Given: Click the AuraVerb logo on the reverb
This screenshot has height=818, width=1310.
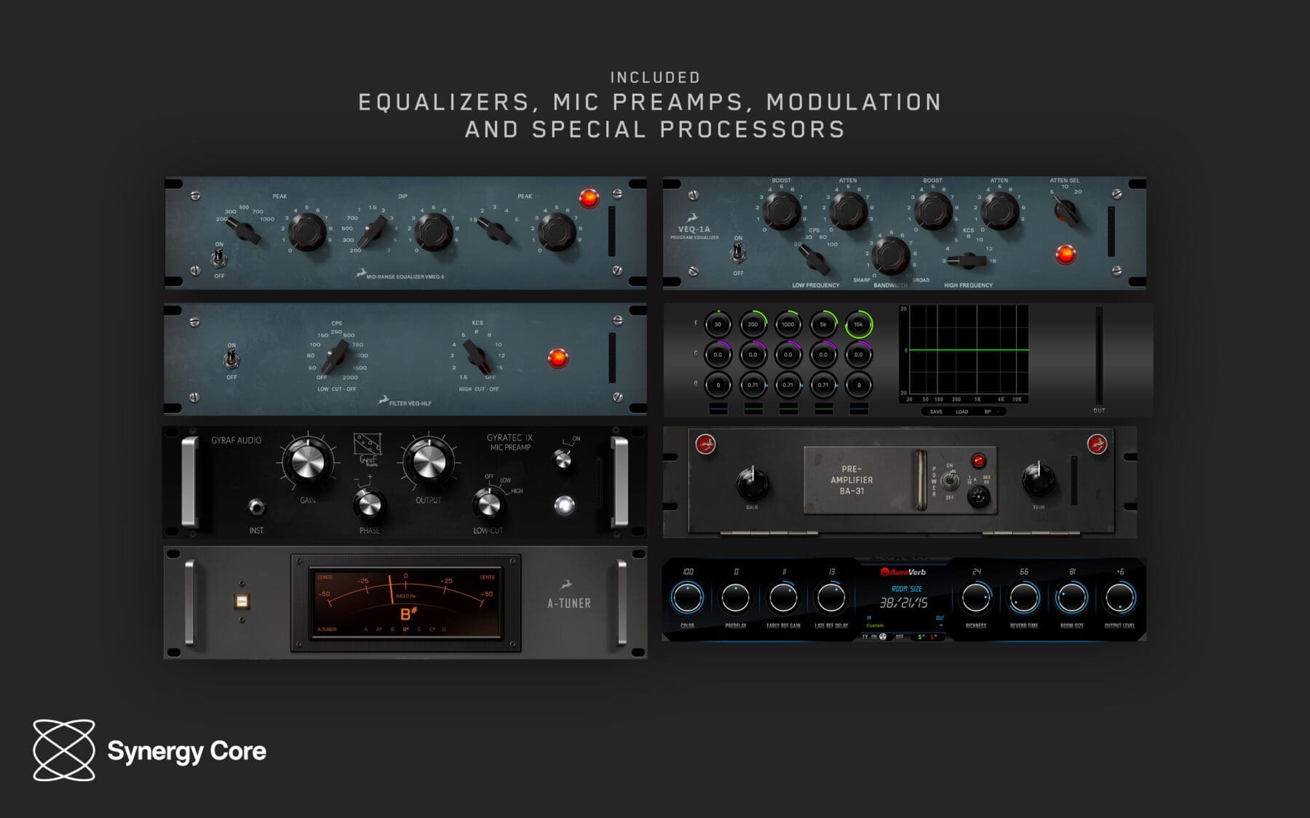Looking at the screenshot, I should [x=901, y=573].
